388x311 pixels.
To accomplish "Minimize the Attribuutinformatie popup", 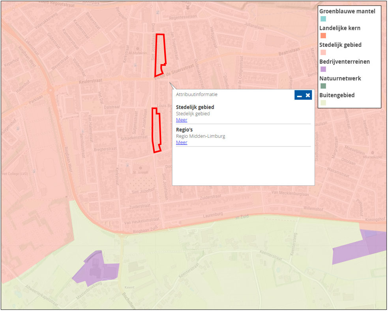I will 299,95.
